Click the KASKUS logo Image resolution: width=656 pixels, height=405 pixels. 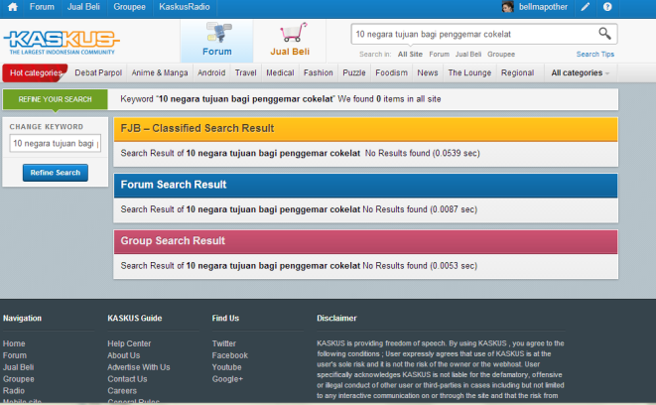(x=62, y=43)
